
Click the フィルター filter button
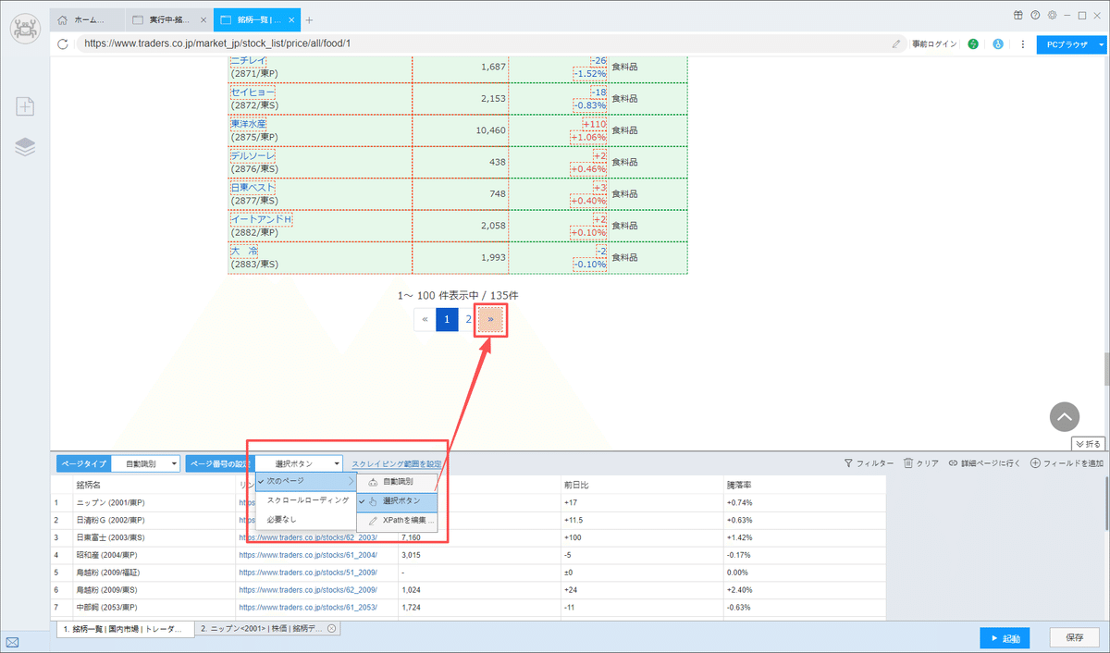coord(869,463)
